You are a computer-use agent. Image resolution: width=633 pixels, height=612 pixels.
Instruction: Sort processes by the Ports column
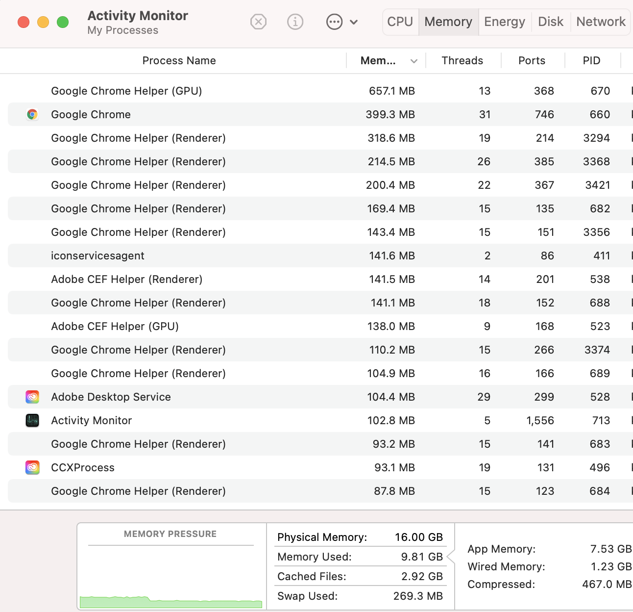coord(532,61)
